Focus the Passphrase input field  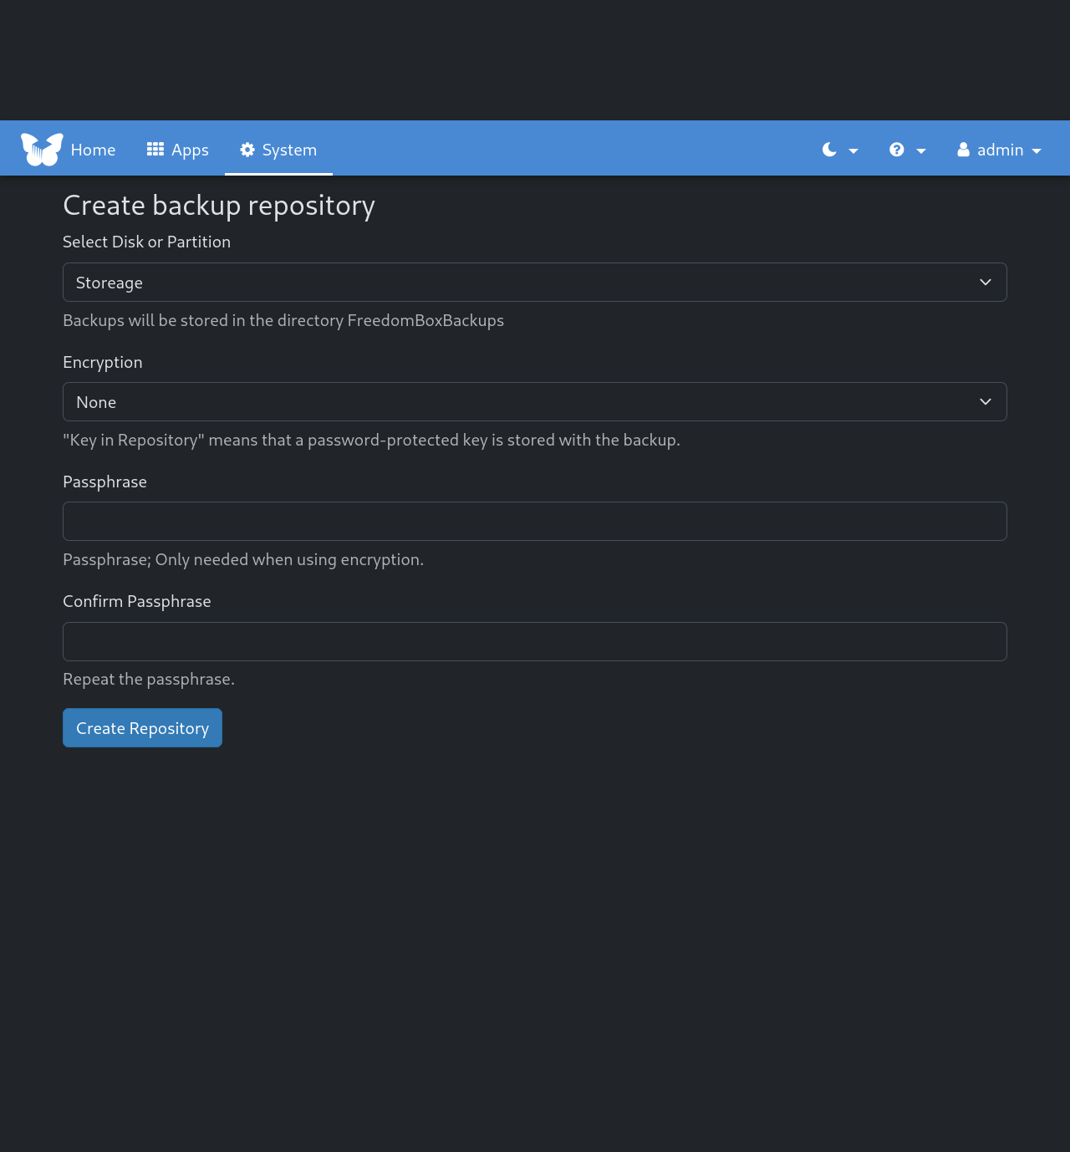(535, 522)
